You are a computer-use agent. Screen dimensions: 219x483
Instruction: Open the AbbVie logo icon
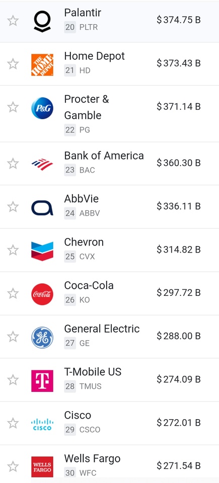coord(42,208)
